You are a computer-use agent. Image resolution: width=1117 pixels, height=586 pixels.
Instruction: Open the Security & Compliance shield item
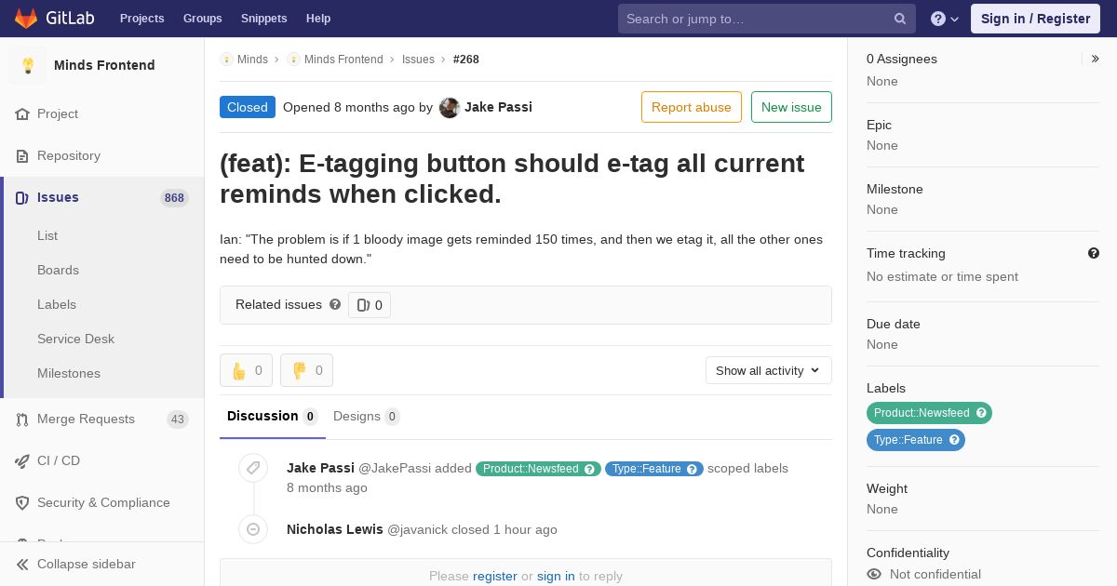pyautogui.click(x=102, y=502)
